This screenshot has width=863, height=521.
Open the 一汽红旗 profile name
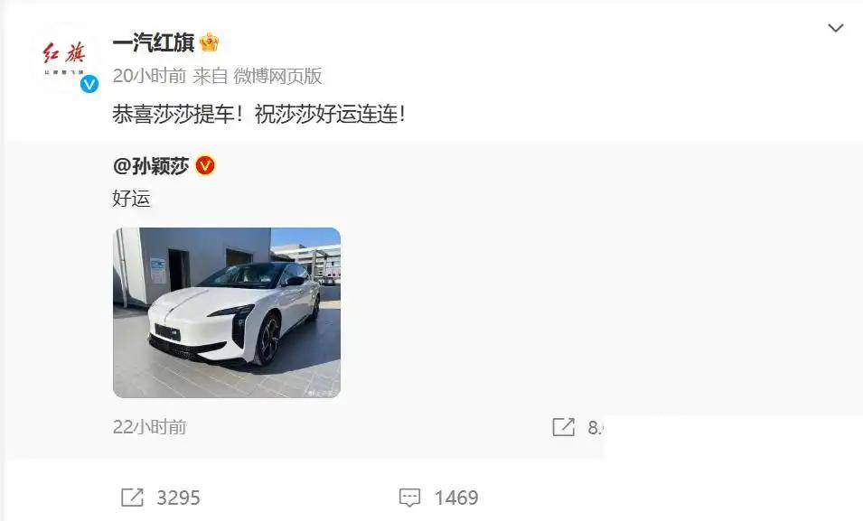(154, 43)
